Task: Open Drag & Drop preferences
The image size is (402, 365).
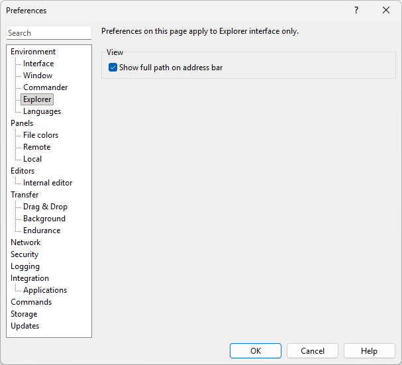Action: 45,207
